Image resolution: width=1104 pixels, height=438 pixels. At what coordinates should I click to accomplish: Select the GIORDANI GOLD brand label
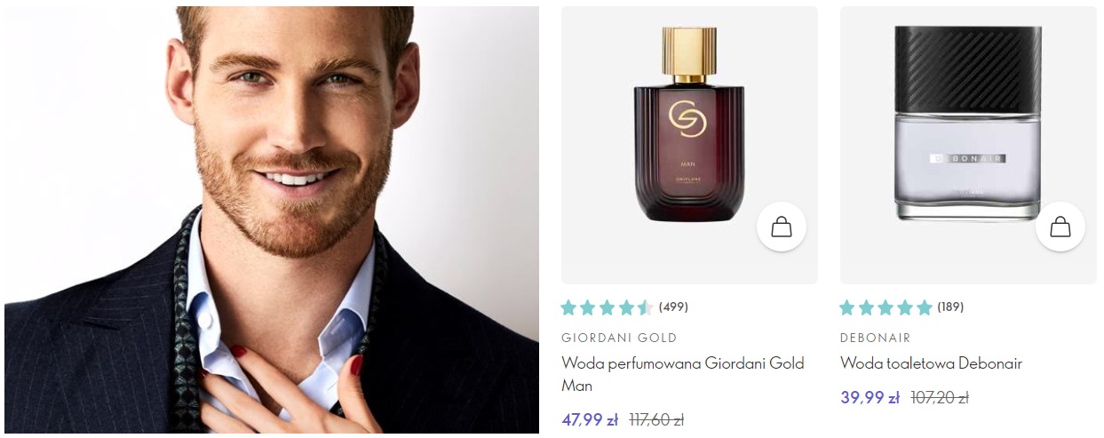[619, 338]
